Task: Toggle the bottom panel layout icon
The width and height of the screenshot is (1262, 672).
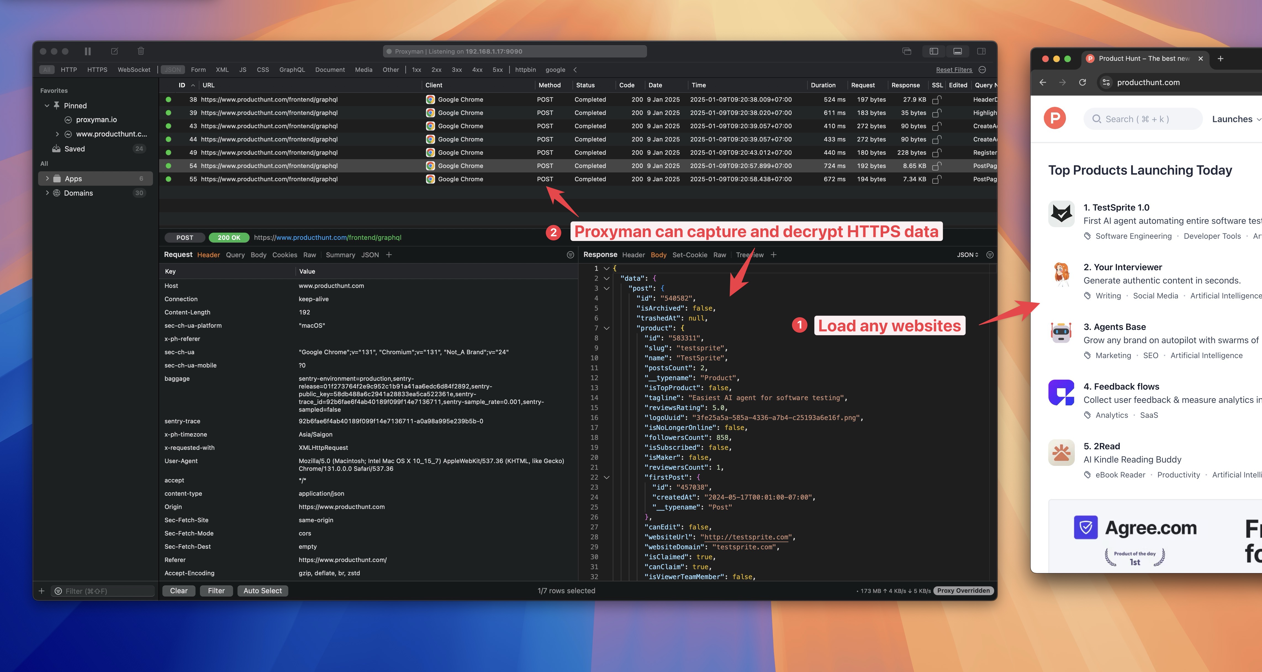Action: coord(957,51)
